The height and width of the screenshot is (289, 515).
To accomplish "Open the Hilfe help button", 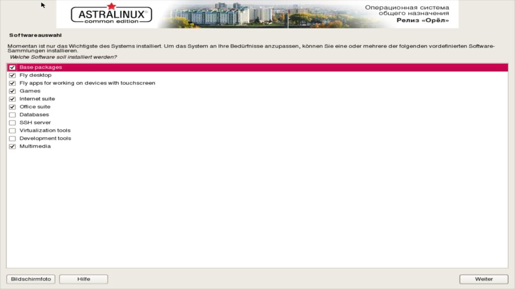I will tap(83, 279).
